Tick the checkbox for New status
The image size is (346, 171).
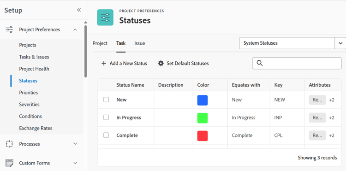106,100
